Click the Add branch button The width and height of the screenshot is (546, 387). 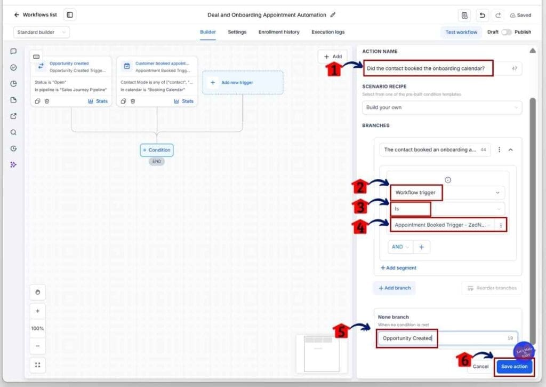[x=395, y=288]
